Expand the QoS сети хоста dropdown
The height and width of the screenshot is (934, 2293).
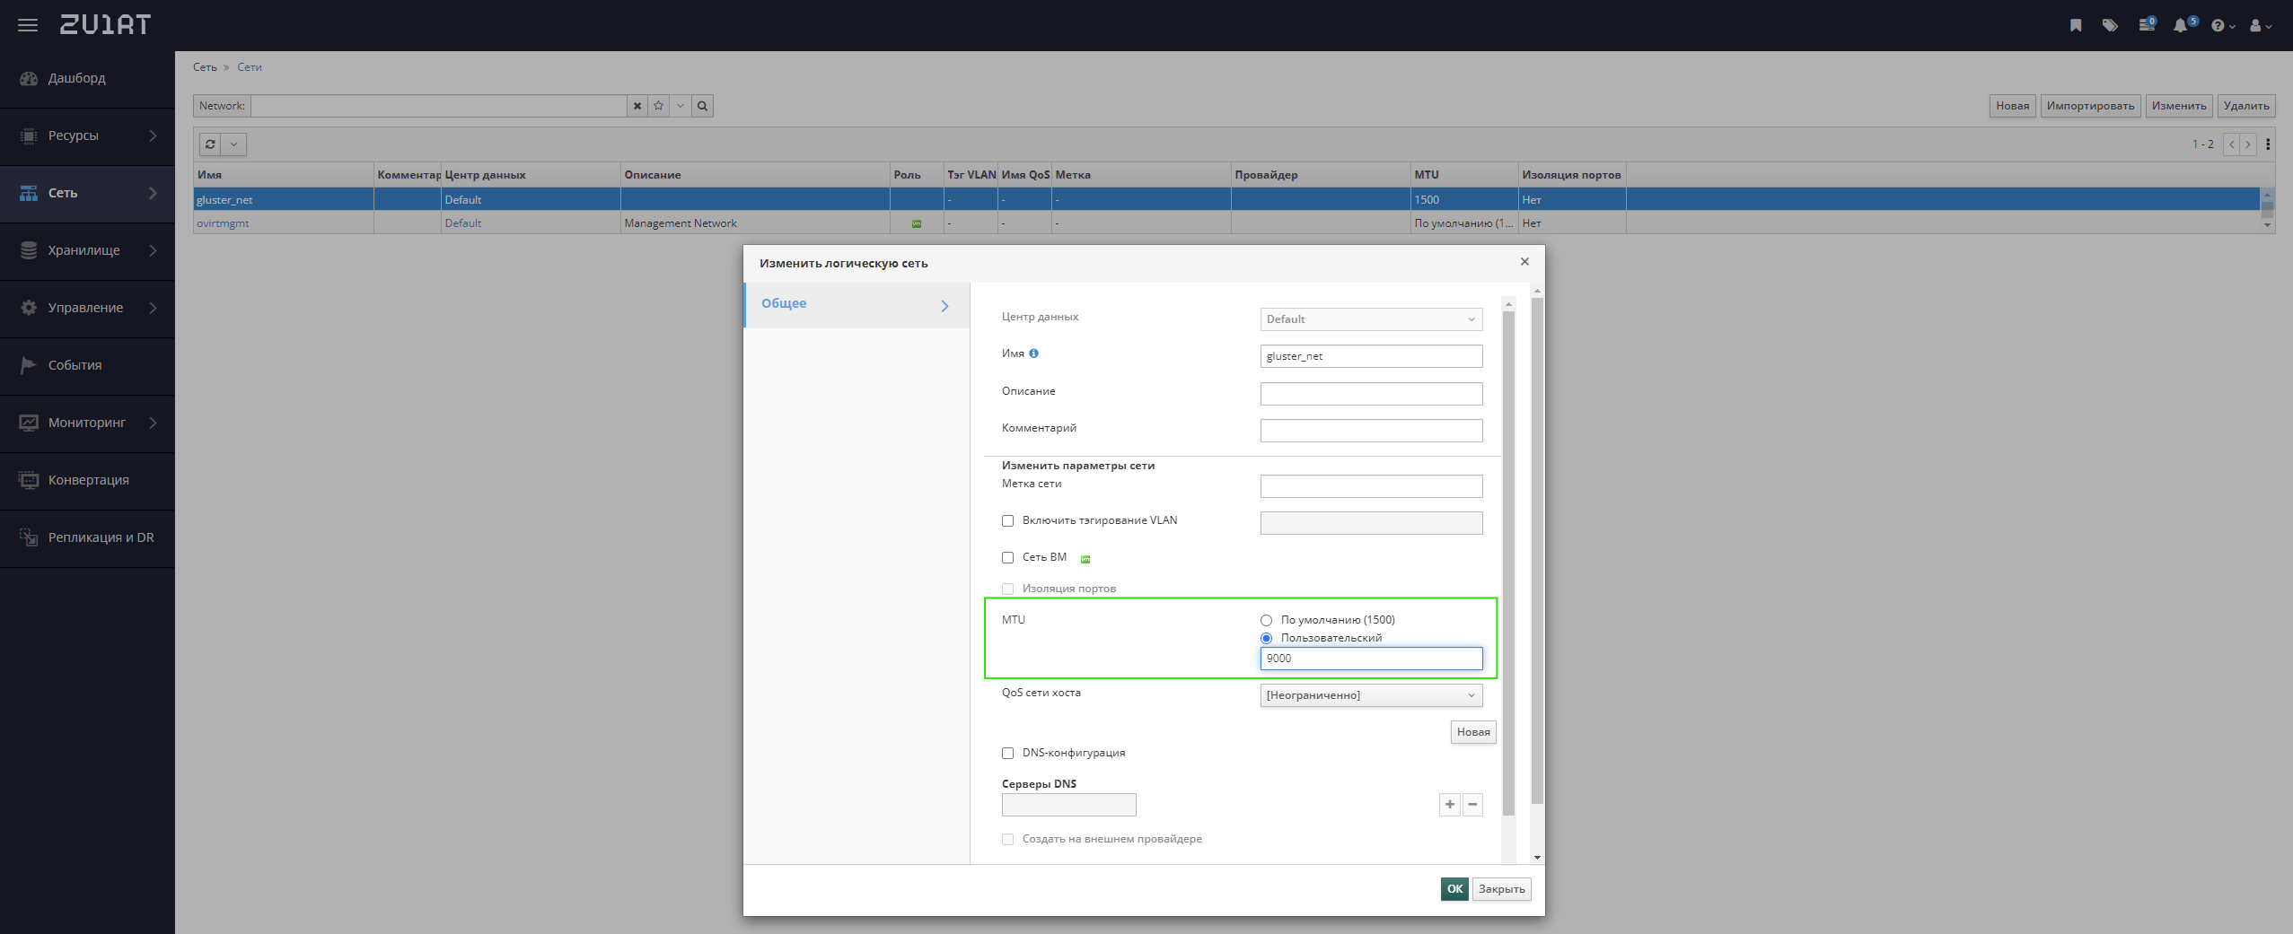(1371, 695)
